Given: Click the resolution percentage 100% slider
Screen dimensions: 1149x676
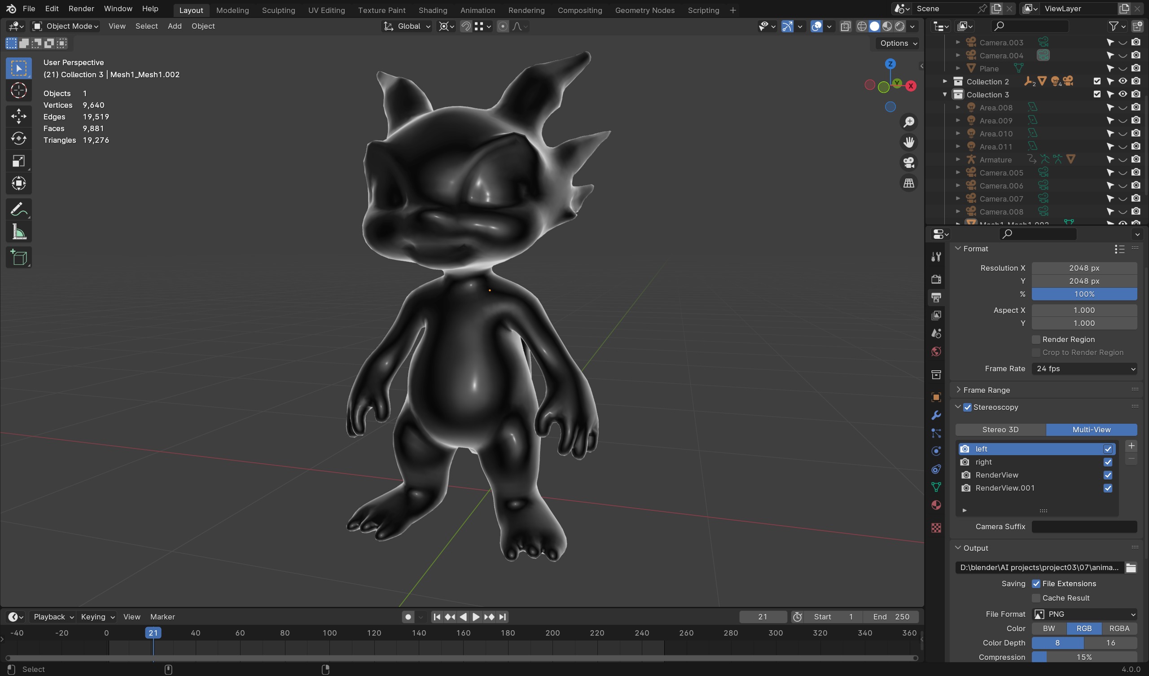Looking at the screenshot, I should pyautogui.click(x=1084, y=294).
